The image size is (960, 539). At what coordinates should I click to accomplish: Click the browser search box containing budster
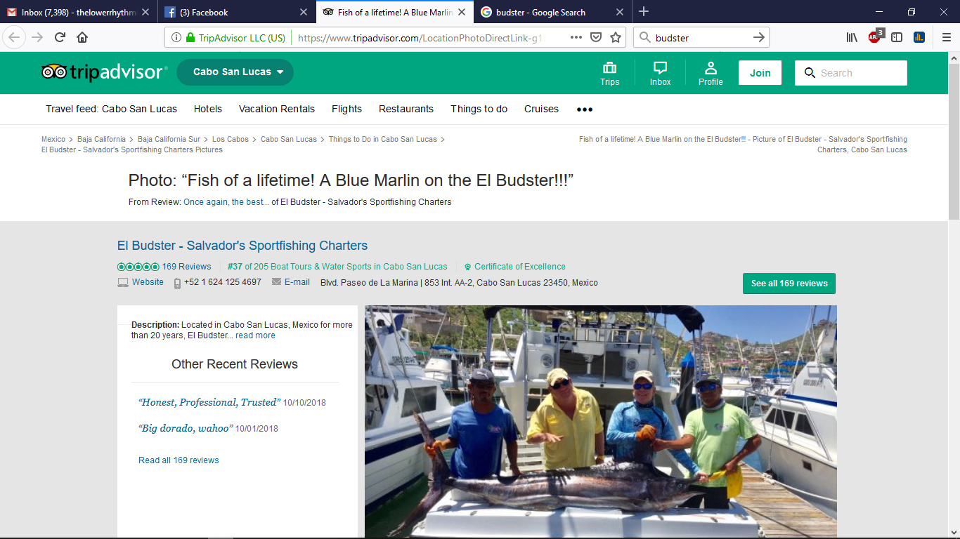tap(701, 38)
